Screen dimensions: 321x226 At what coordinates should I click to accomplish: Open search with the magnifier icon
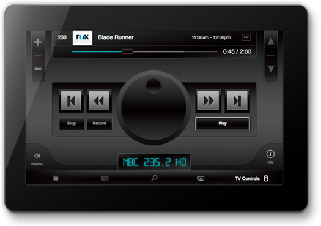[154, 178]
